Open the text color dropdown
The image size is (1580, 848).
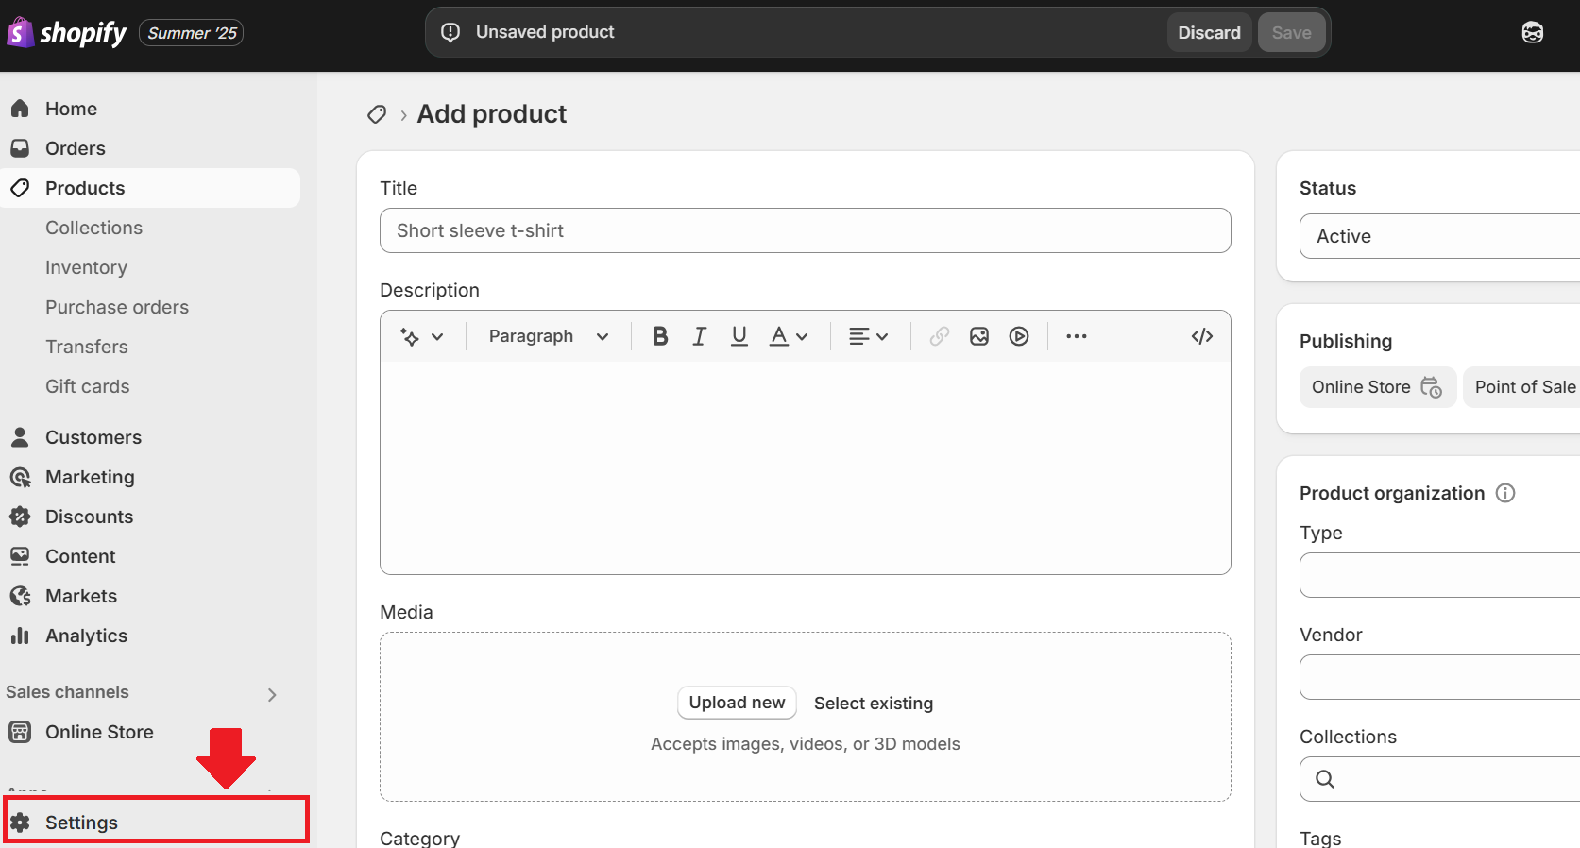tap(789, 336)
